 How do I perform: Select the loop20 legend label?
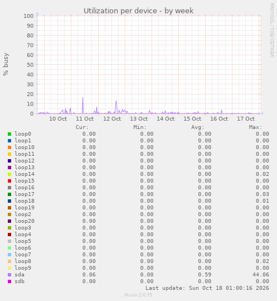click(x=25, y=221)
